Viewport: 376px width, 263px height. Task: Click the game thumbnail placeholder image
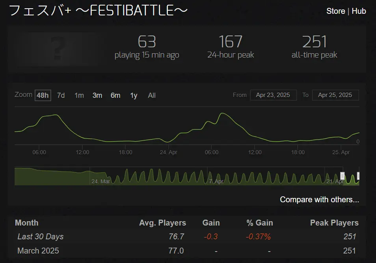coord(58,49)
